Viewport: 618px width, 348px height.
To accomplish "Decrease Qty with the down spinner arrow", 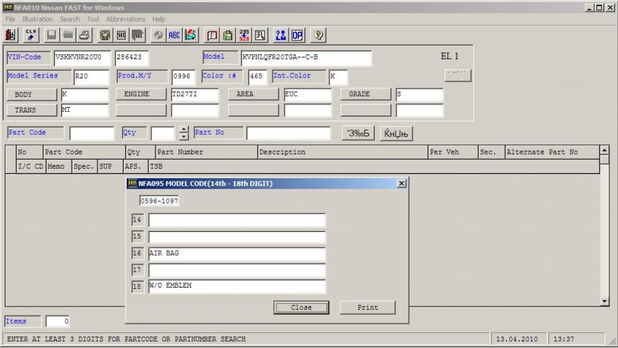I will (x=184, y=137).
